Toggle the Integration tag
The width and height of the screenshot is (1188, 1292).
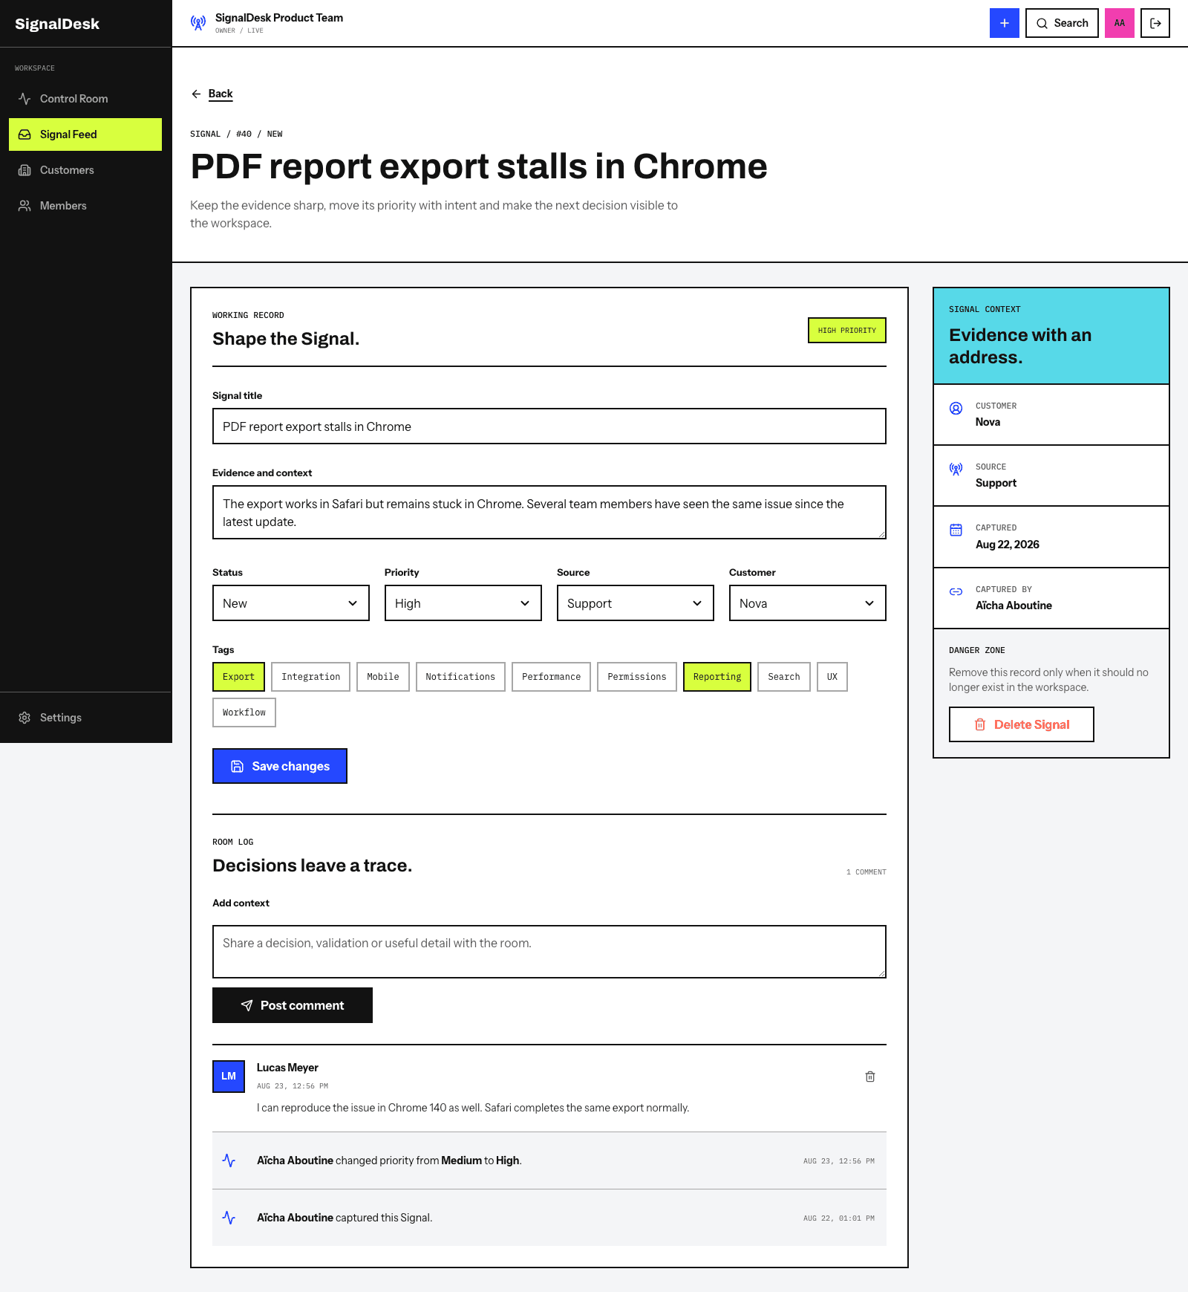click(x=310, y=677)
